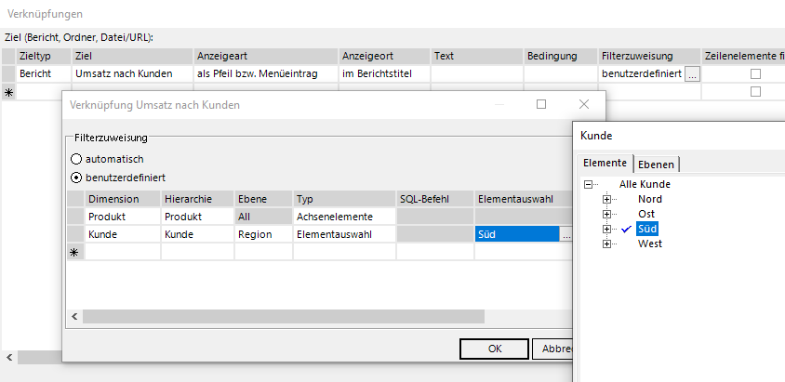Toggle Zeilenelemente checkbox in the Bericht row
The width and height of the screenshot is (785, 382).
756,74
